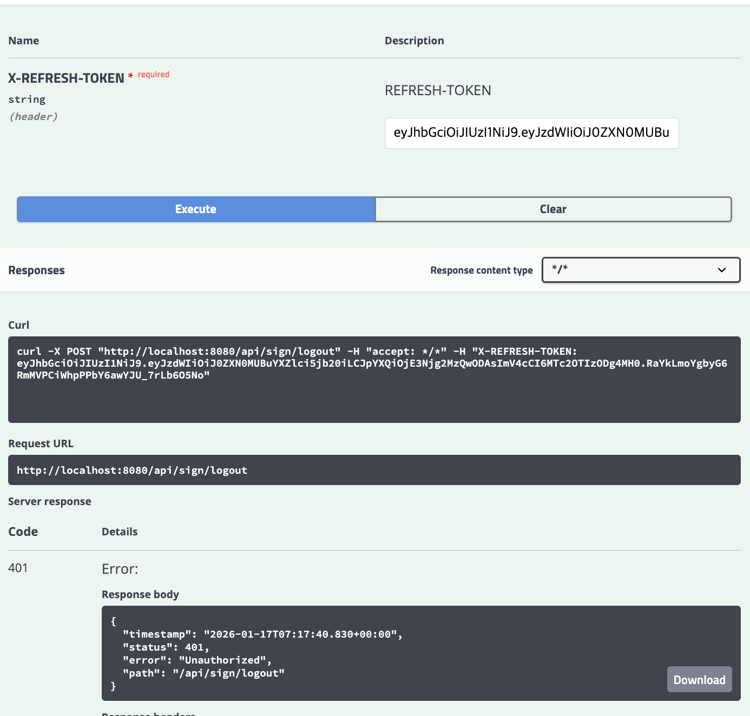Screen dimensions: 750x716
Task: Click the Response content type label
Action: tap(482, 270)
